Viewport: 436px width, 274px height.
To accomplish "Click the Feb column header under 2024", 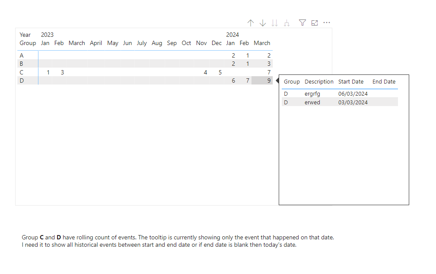I will click(244, 43).
